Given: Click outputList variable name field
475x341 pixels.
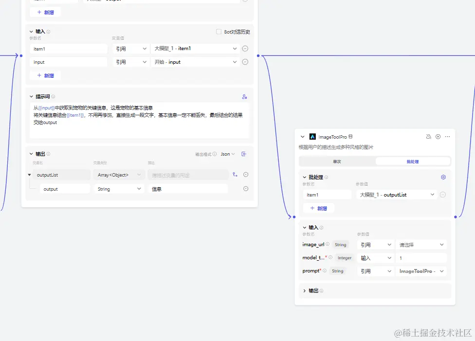Looking at the screenshot, I should tap(61, 175).
